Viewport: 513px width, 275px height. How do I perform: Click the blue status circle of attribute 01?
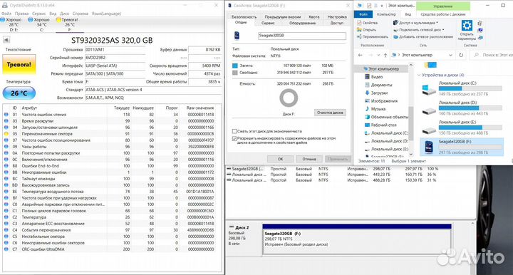click(6, 115)
